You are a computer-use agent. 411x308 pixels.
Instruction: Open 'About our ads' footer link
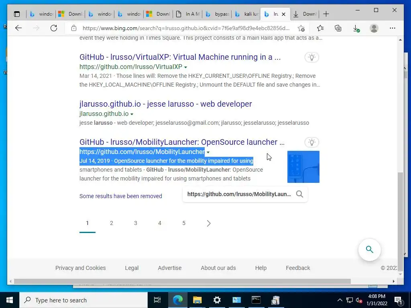218,268
